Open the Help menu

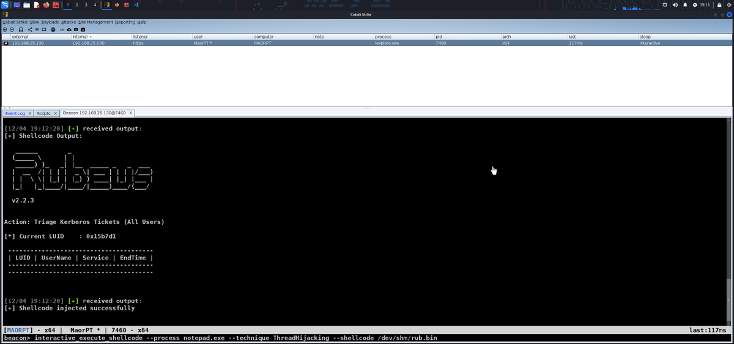point(141,22)
